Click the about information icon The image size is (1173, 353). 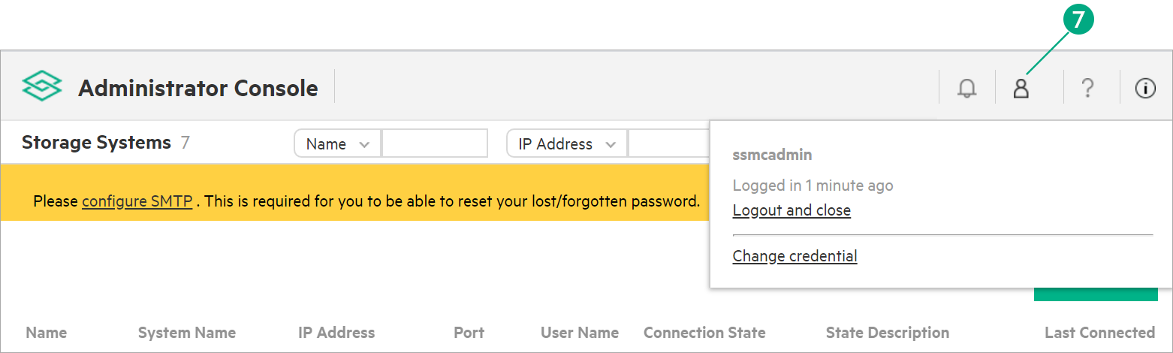tap(1145, 89)
